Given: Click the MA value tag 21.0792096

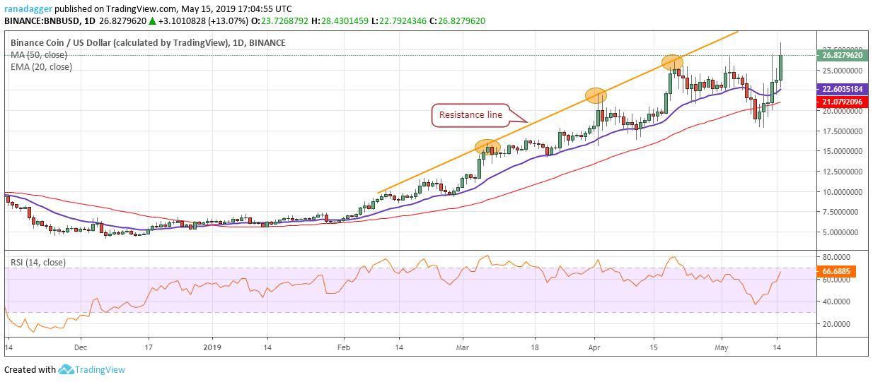Looking at the screenshot, I should click(842, 102).
